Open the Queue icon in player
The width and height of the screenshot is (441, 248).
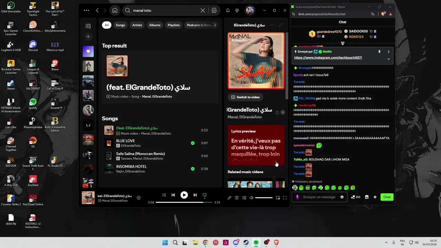pos(237,198)
